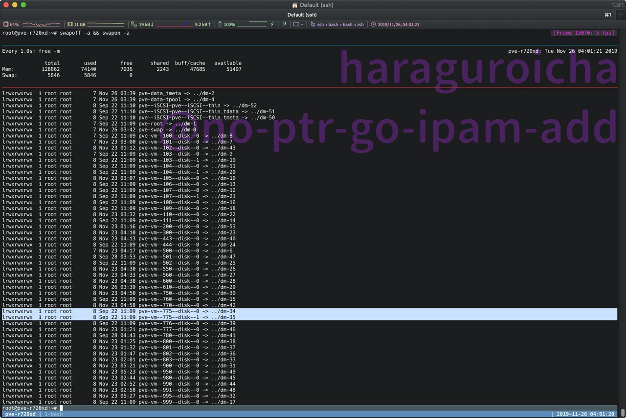Click the buff/cache value 47685
Viewport: 626px width, 418px height.
pos(197,69)
